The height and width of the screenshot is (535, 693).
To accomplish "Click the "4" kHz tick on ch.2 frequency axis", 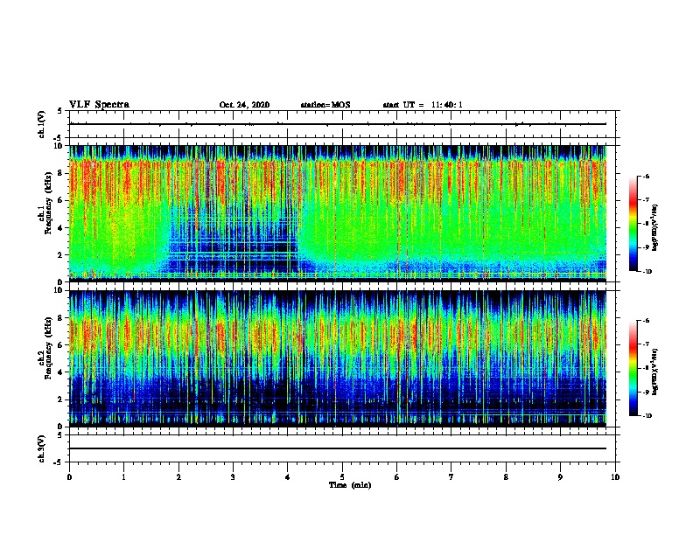I will click(x=60, y=372).
